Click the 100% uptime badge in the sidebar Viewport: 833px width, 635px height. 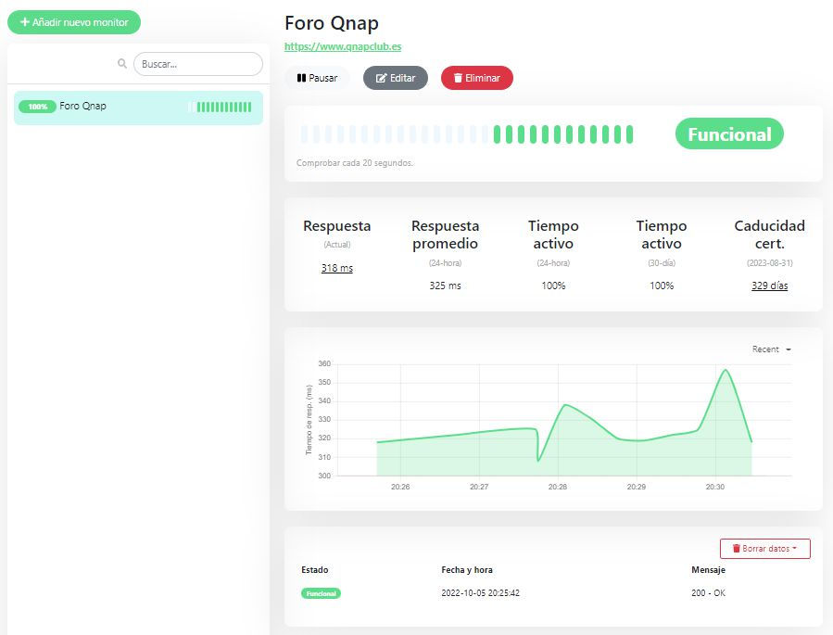(37, 107)
